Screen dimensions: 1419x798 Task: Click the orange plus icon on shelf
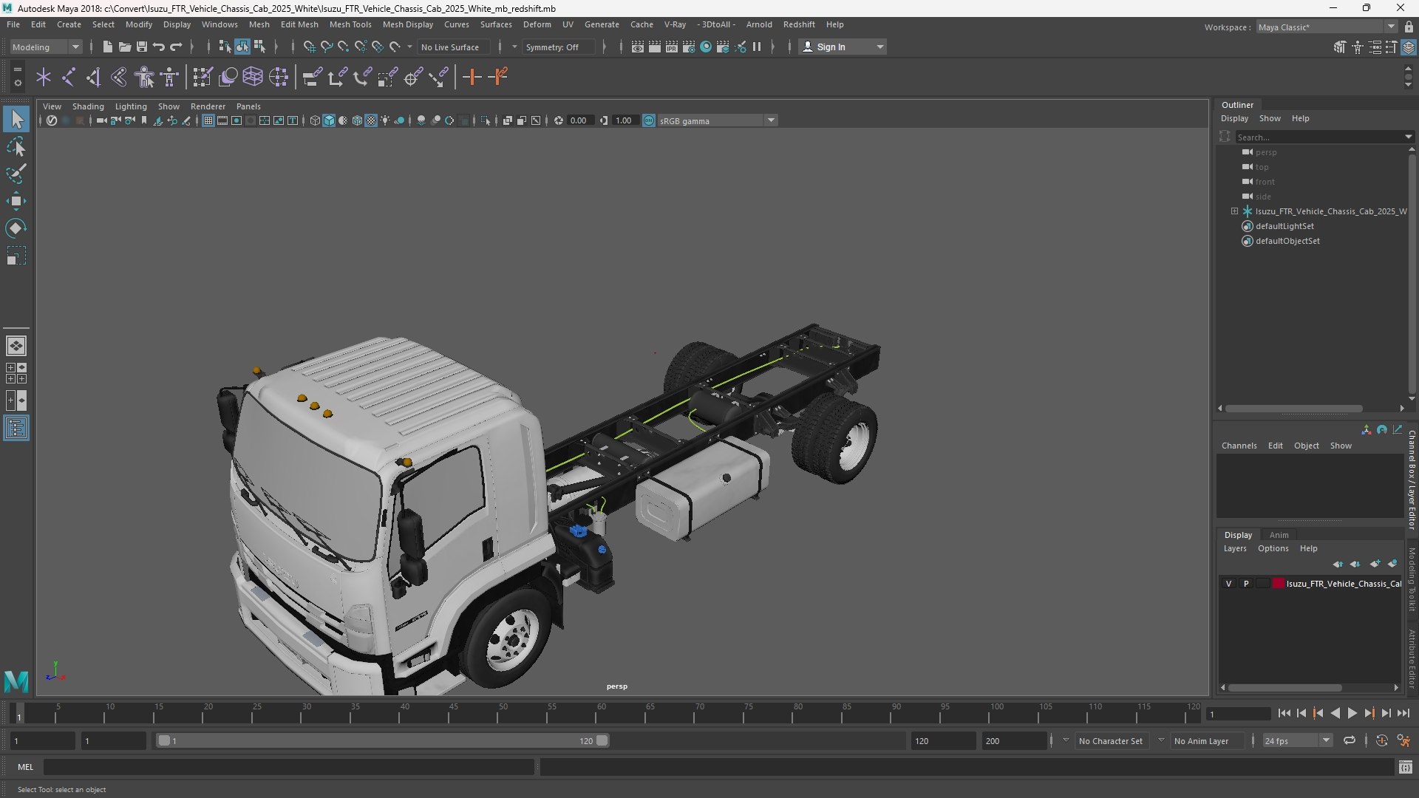click(x=472, y=77)
